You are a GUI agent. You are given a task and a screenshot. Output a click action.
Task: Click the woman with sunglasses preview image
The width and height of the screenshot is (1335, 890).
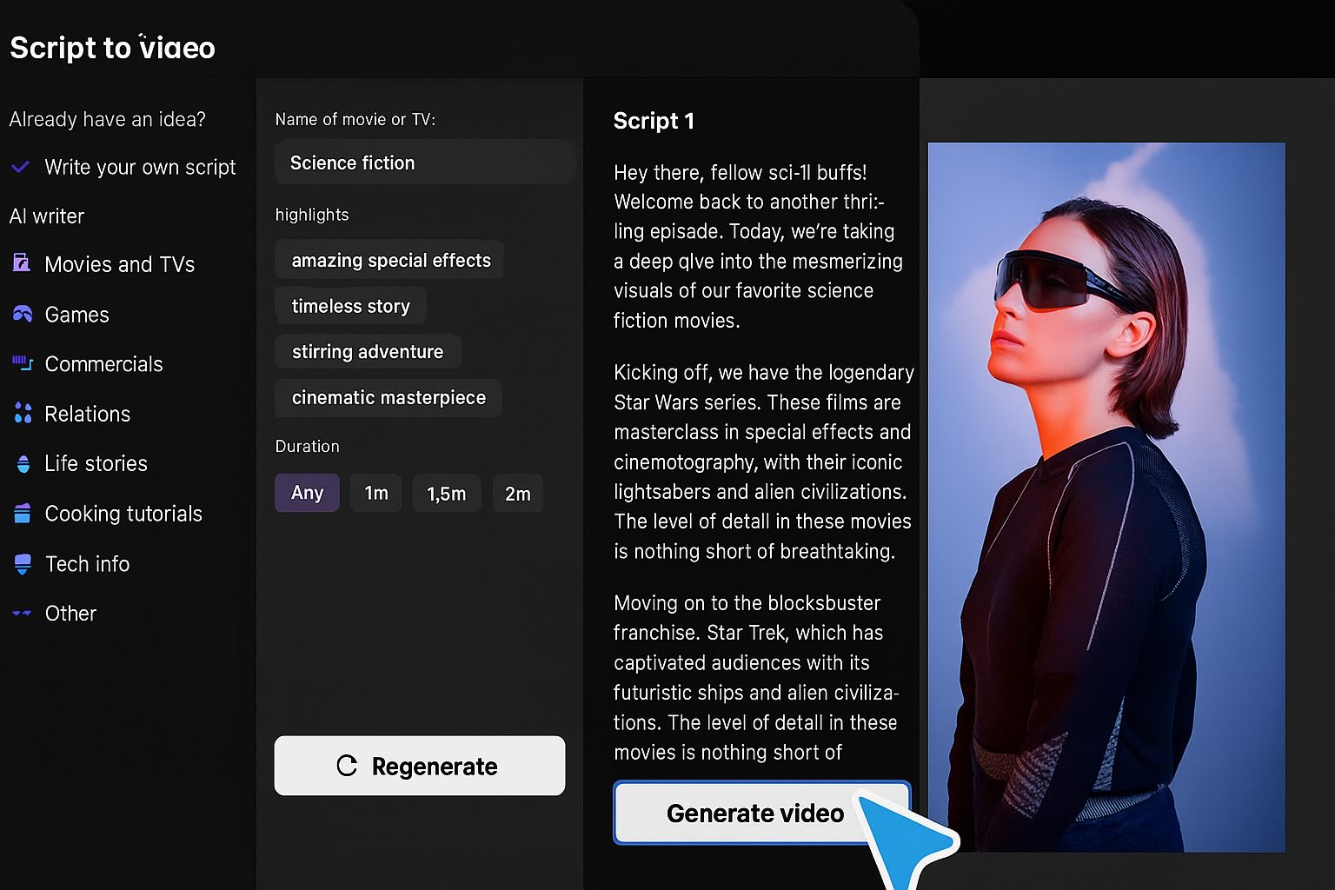pyautogui.click(x=1106, y=495)
